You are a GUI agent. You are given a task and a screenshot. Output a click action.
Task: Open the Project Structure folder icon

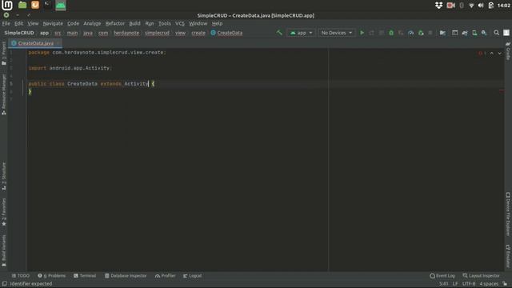click(442, 33)
